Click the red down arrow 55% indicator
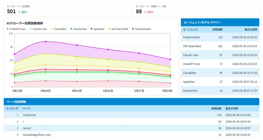The height and width of the screenshot is (140, 263). (149, 12)
